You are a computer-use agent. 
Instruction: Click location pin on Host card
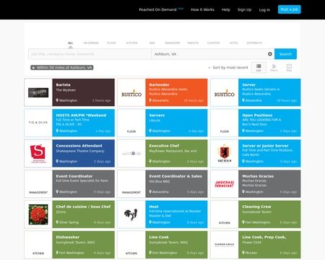(150, 222)
